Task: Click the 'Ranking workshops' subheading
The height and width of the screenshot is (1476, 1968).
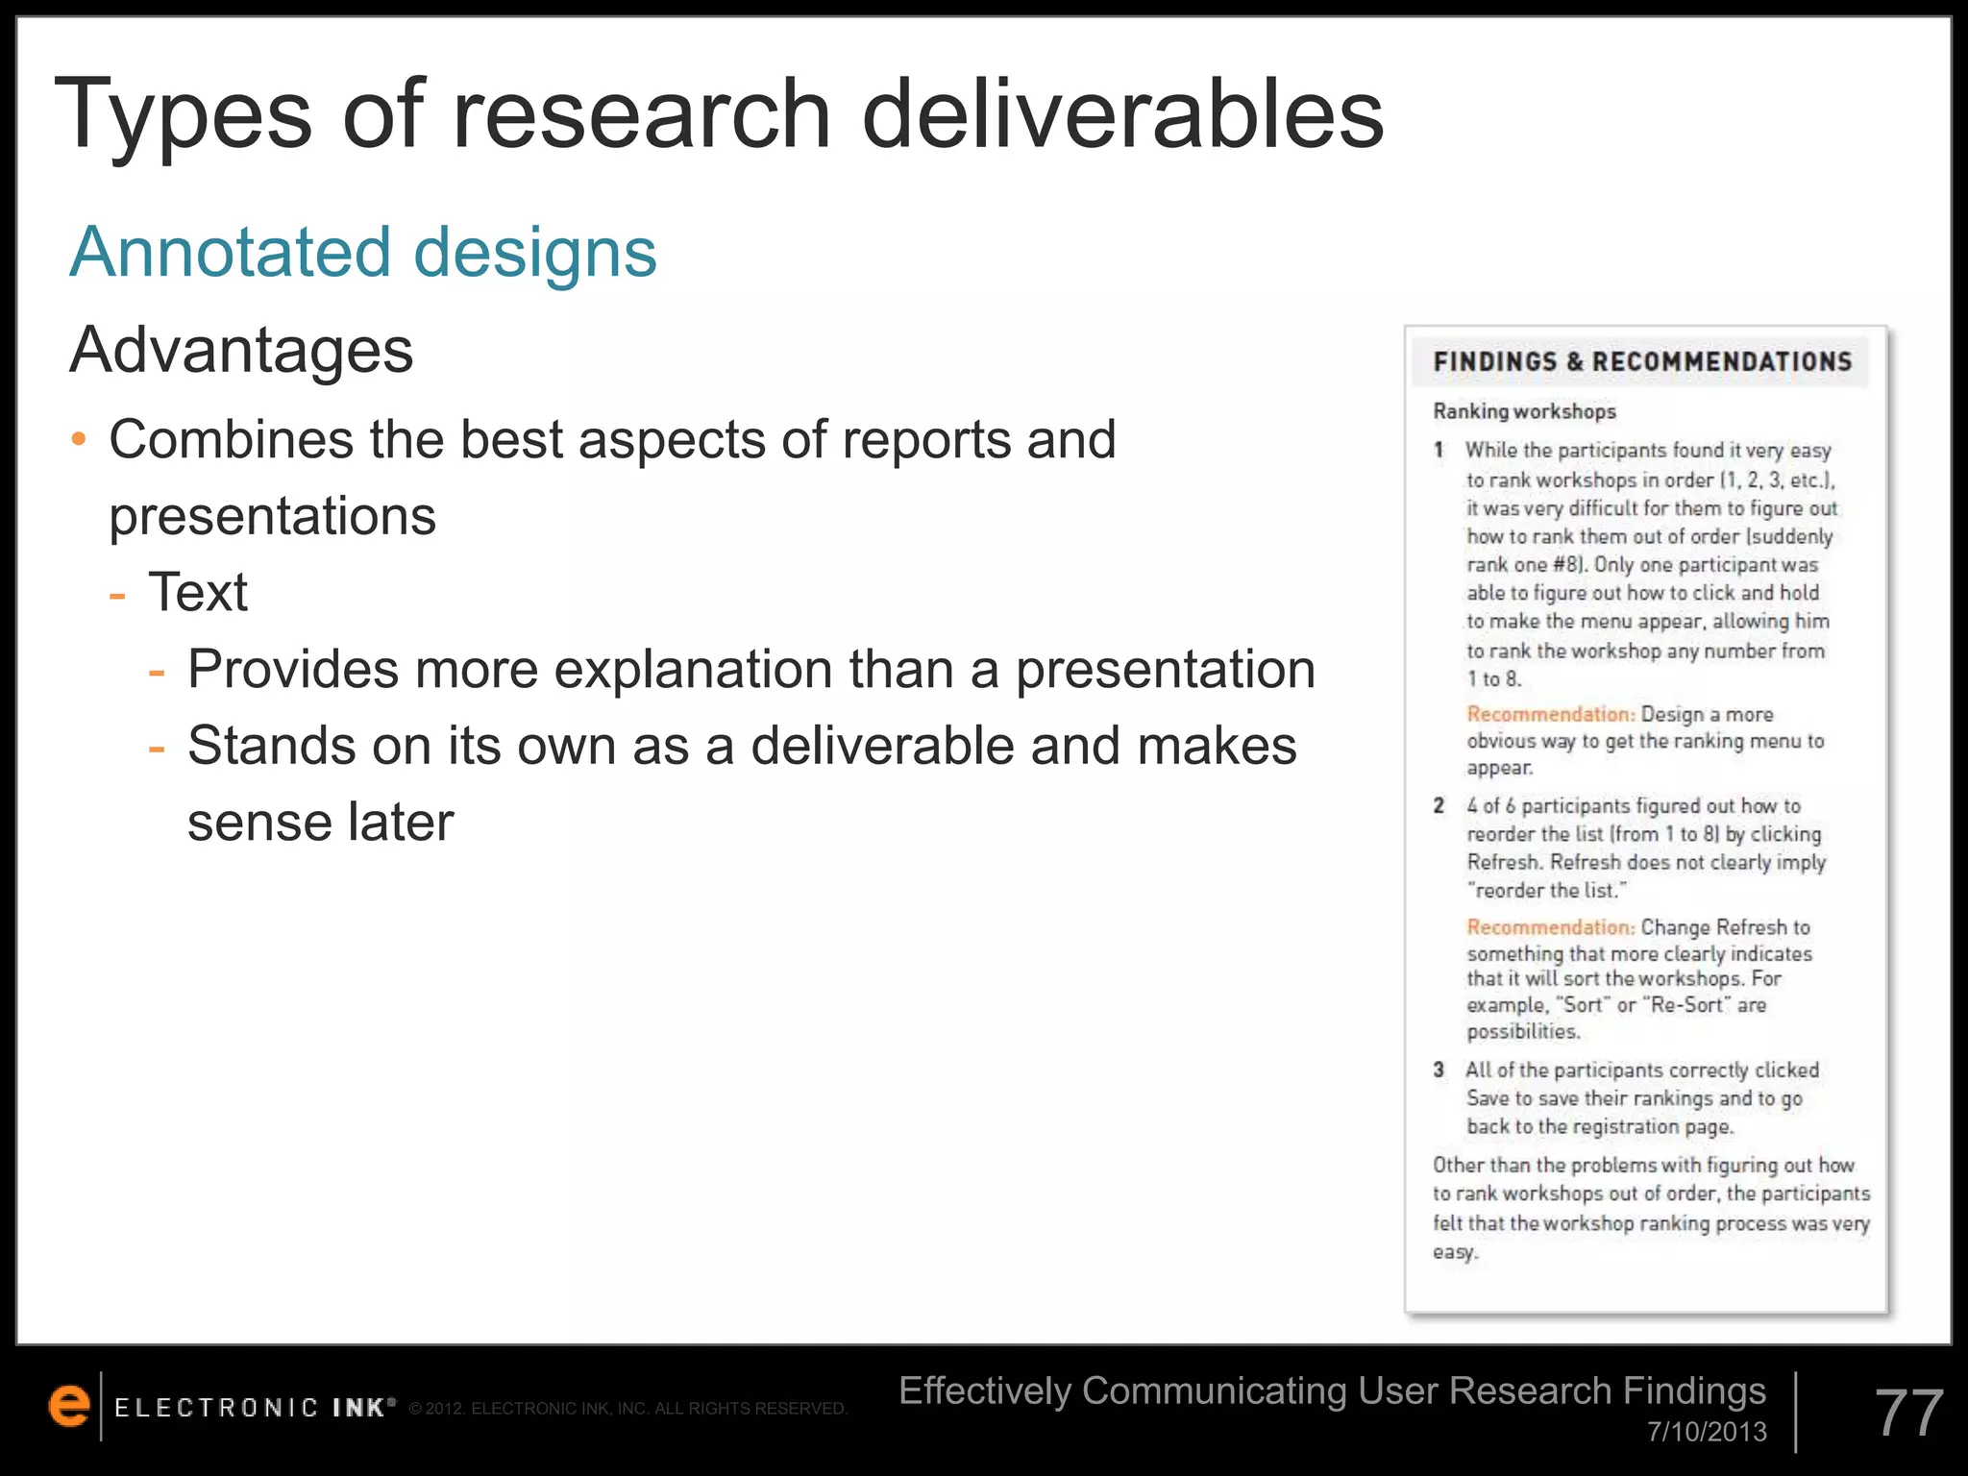Action: pyautogui.click(x=1524, y=411)
